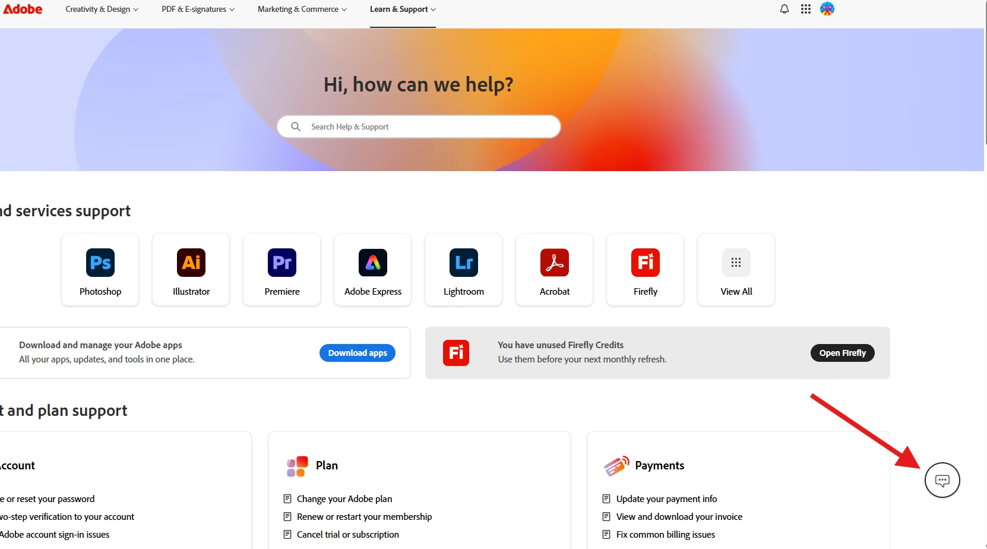Open the profile avatar menu
Screen dimensions: 987x549
coord(827,9)
